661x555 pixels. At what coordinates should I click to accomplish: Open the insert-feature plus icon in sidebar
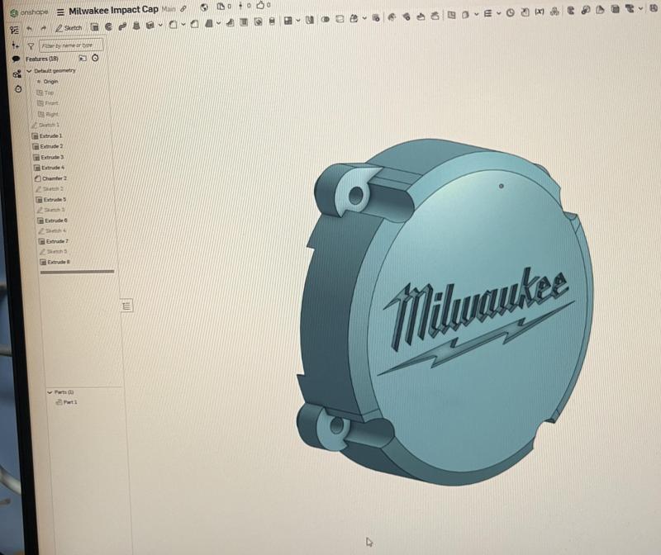point(15,45)
